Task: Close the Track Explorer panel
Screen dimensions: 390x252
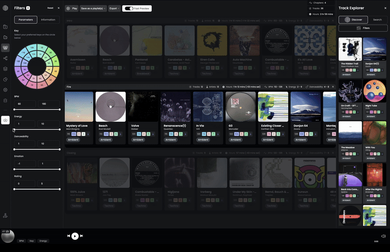Action: (385, 8)
